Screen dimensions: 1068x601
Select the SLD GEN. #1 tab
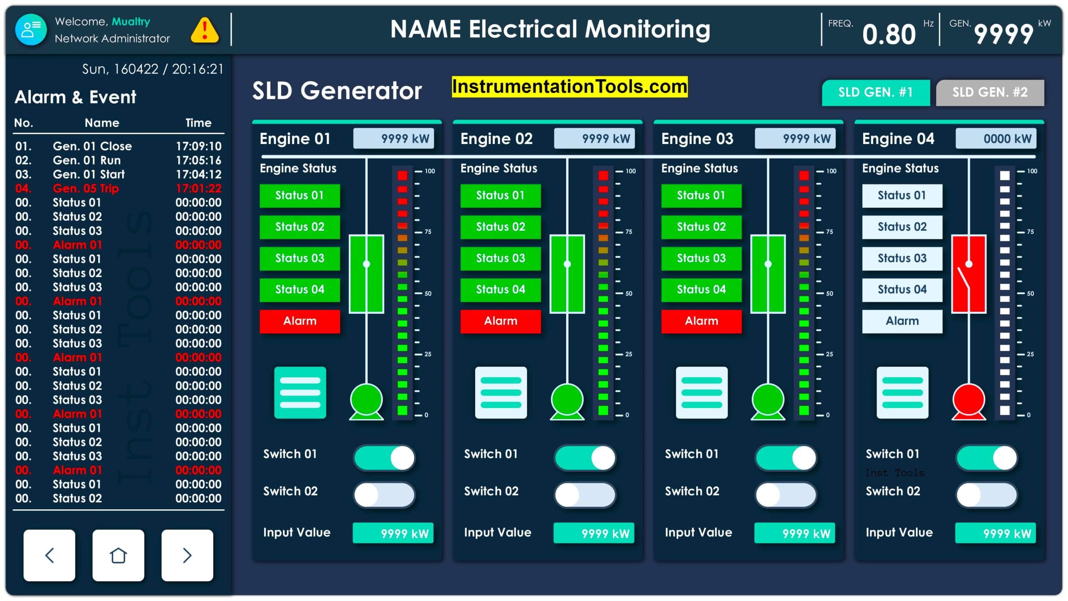pos(876,92)
